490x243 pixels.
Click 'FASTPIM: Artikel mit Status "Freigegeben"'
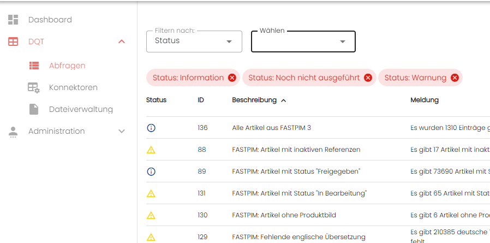pos(296,171)
